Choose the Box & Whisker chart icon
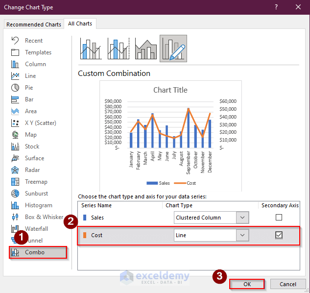Screen dimensions: 310x293 point(15,217)
